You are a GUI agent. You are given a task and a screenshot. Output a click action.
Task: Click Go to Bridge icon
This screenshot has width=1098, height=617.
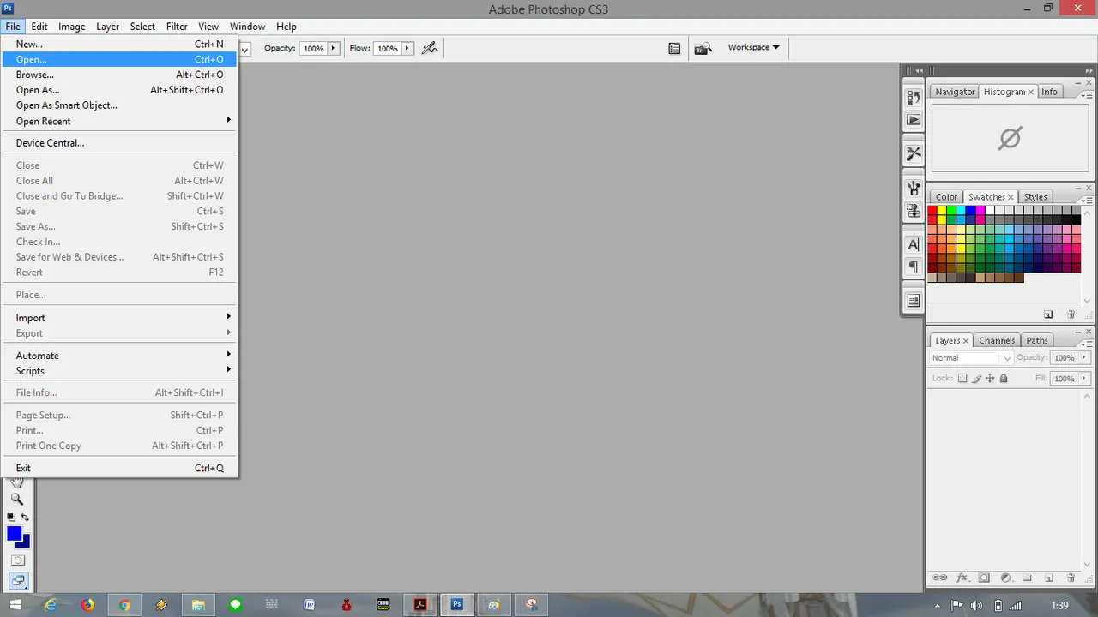pyautogui.click(x=703, y=48)
